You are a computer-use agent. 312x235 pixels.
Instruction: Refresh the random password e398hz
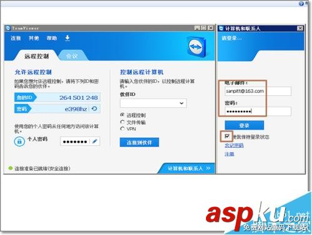point(94,108)
